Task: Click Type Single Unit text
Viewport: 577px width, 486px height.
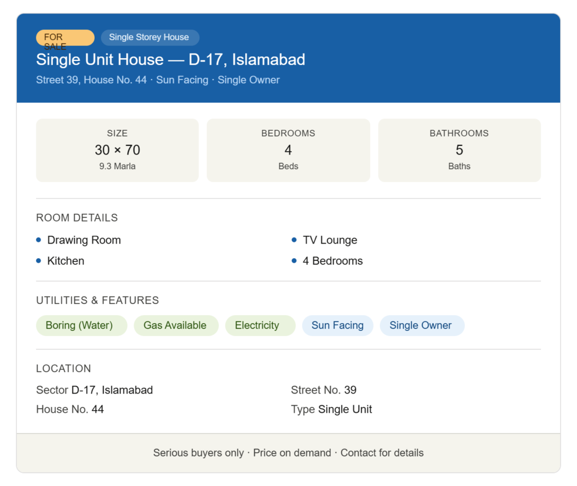Action: point(331,409)
